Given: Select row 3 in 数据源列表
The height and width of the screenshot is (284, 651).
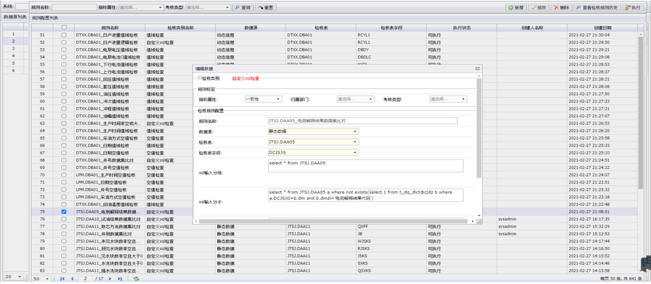Looking at the screenshot, I should tap(13, 48).
